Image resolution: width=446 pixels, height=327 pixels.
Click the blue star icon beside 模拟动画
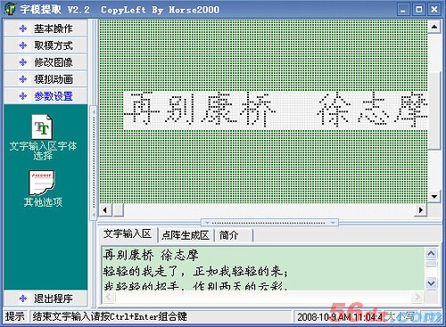pyautogui.click(x=23, y=79)
